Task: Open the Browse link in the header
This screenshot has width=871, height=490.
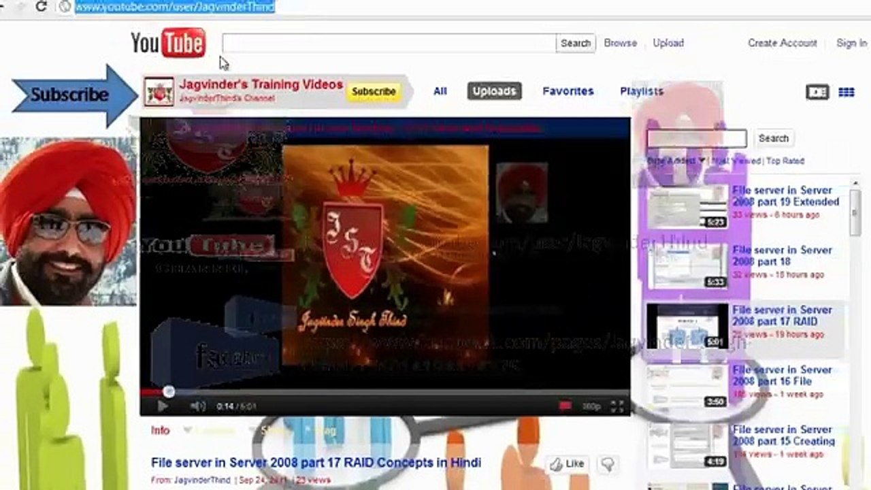Action: 621,43
